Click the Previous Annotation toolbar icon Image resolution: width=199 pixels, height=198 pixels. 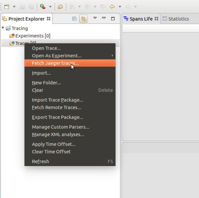coord(87,7)
